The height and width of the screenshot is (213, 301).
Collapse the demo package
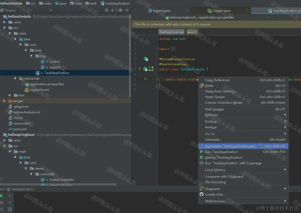(26, 169)
